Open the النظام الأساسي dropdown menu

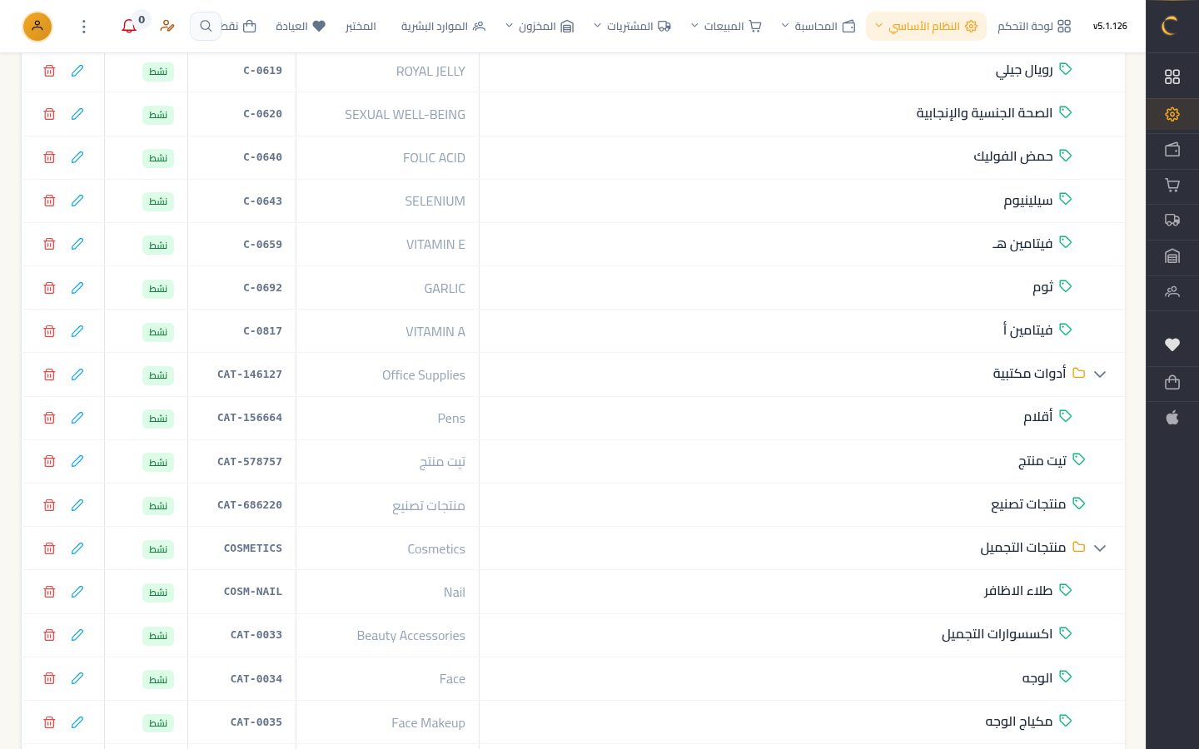(x=926, y=26)
